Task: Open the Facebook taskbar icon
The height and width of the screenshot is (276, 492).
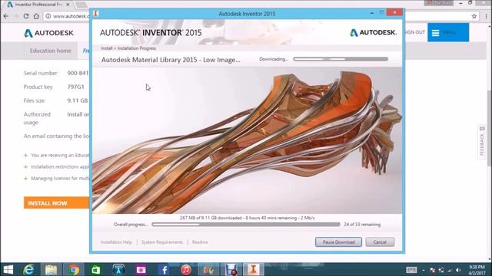Action: click(x=164, y=269)
